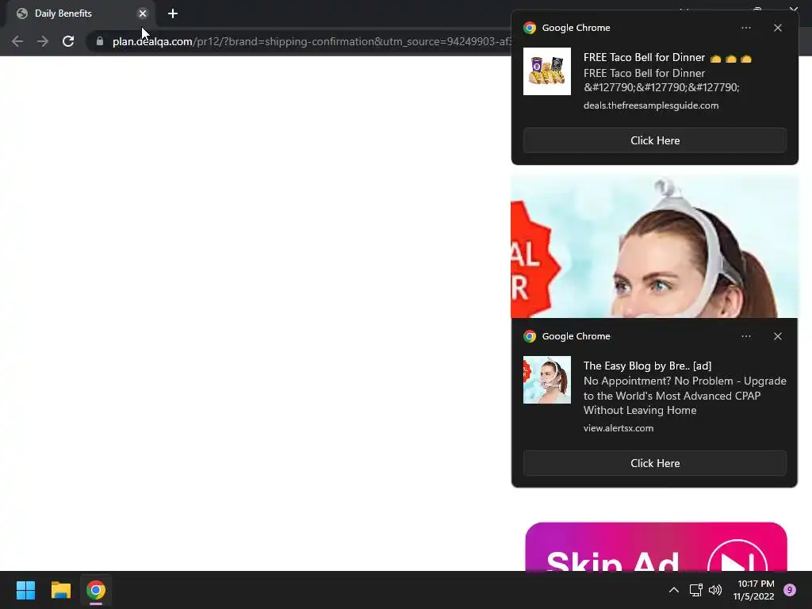812x609 pixels.
Task: View site security lock info
Action: 99,41
